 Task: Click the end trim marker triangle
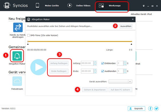click(x=131, y=44)
